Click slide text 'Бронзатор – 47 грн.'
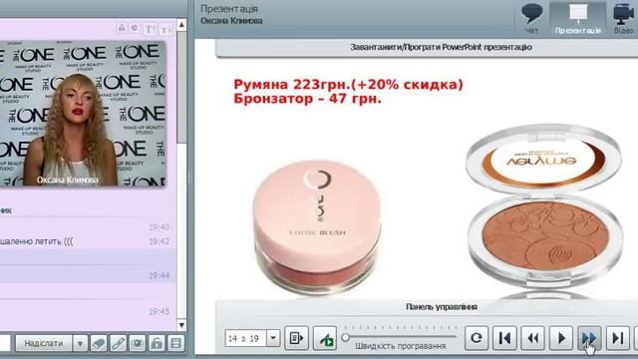 (308, 99)
